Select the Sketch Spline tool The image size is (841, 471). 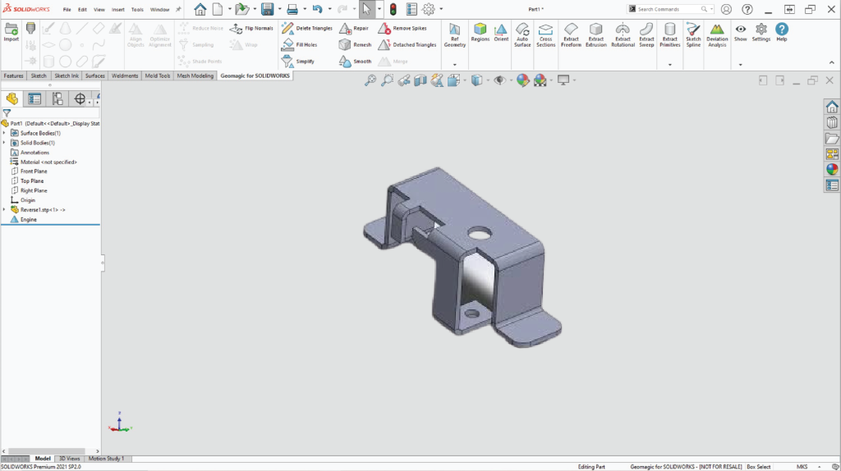pos(693,34)
